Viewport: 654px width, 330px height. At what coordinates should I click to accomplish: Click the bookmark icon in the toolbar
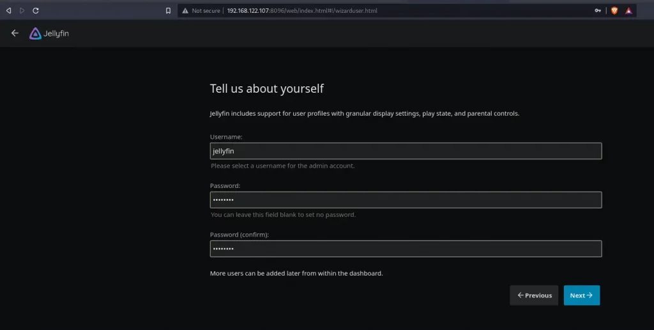point(168,10)
